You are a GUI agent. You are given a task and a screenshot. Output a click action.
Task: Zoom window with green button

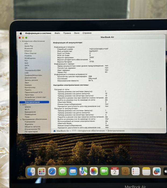[x=26, y=38]
